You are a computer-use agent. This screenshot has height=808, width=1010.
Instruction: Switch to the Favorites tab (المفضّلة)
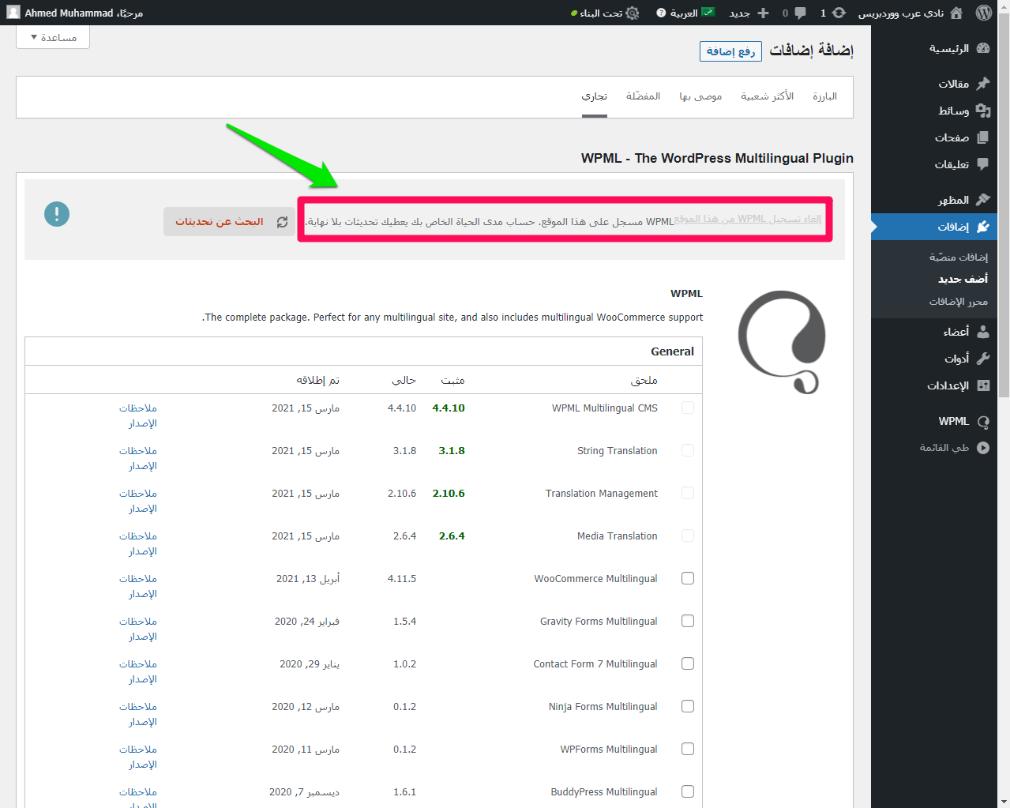click(643, 96)
